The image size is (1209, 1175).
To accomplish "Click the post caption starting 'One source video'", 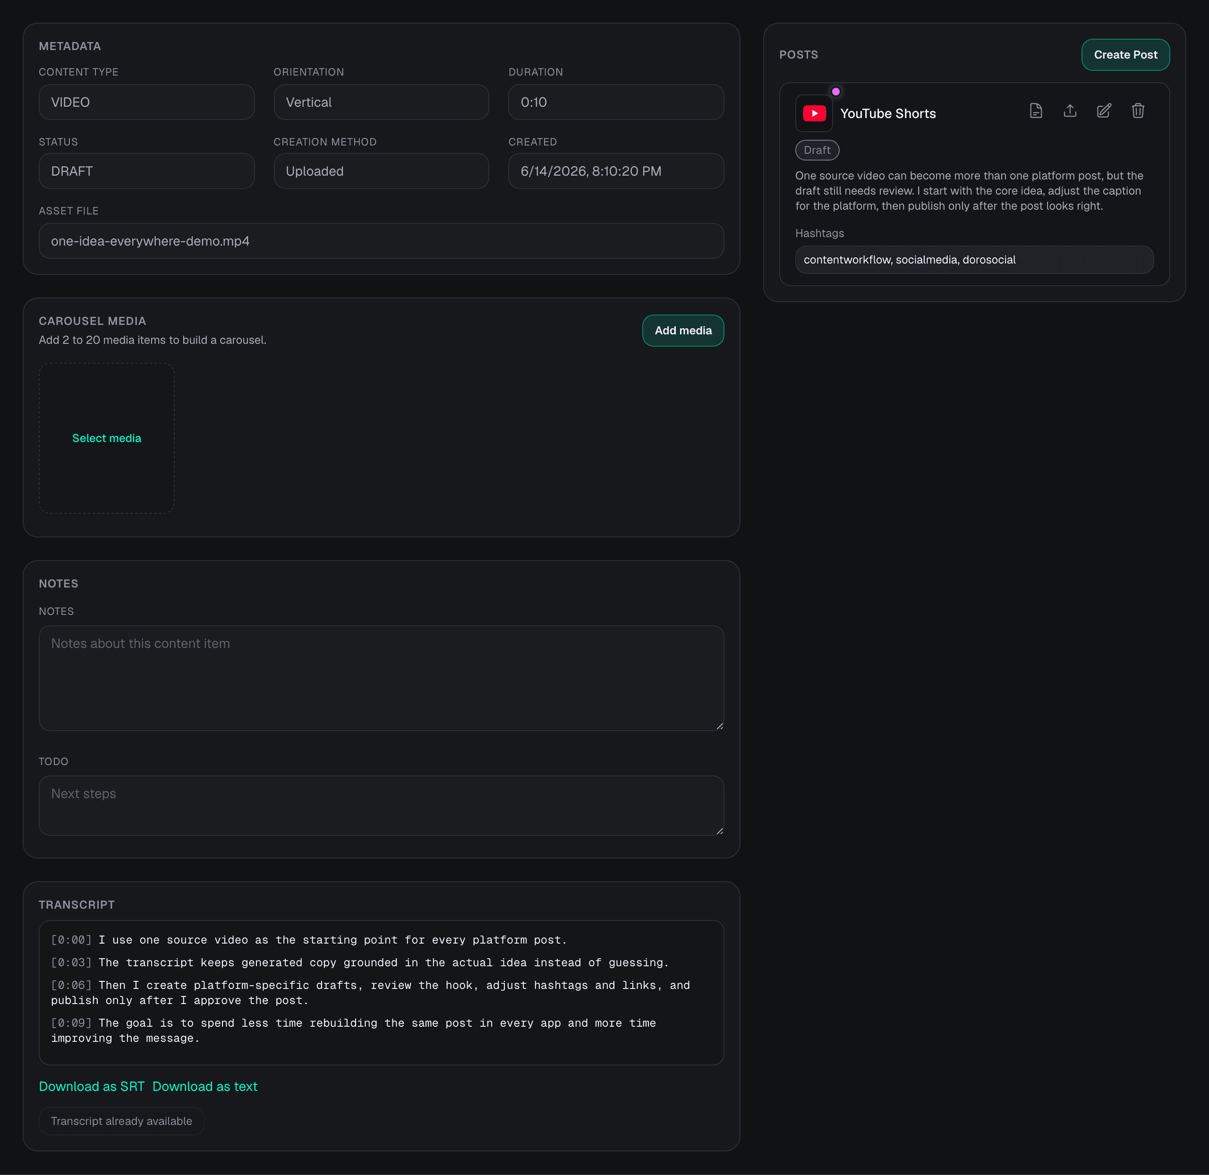I will tap(969, 191).
